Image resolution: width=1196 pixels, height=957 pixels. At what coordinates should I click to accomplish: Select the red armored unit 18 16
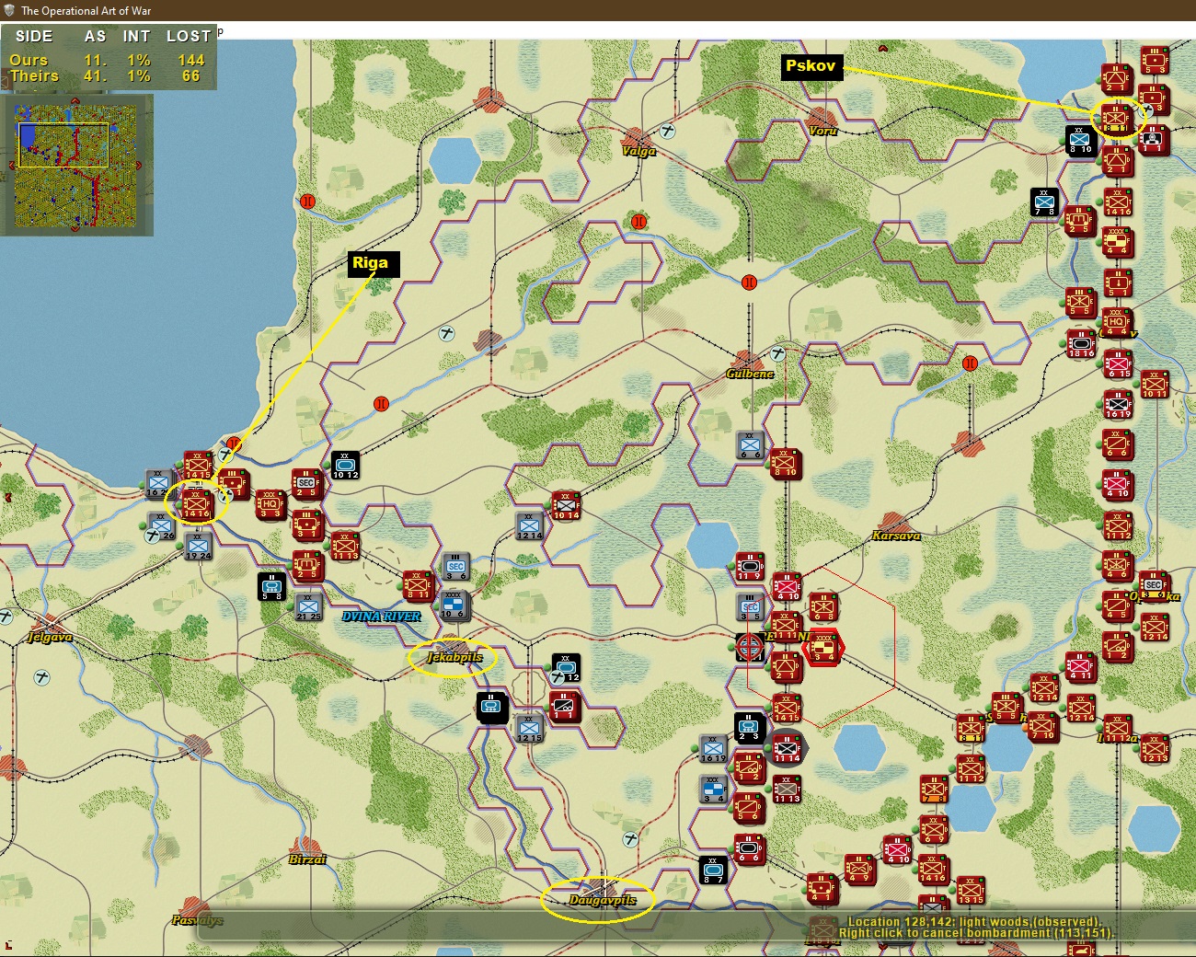pyautogui.click(x=1081, y=343)
